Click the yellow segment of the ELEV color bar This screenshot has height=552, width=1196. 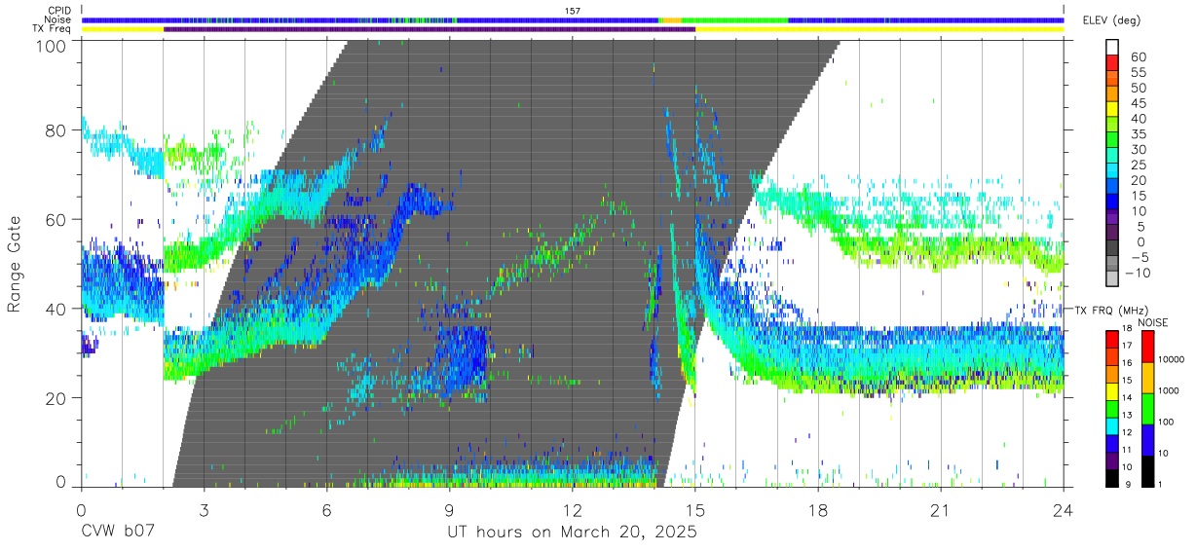click(x=1112, y=111)
